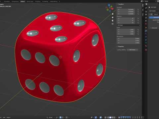Toggle lock on Scale Y
159x119 pixels.
coord(138,32)
